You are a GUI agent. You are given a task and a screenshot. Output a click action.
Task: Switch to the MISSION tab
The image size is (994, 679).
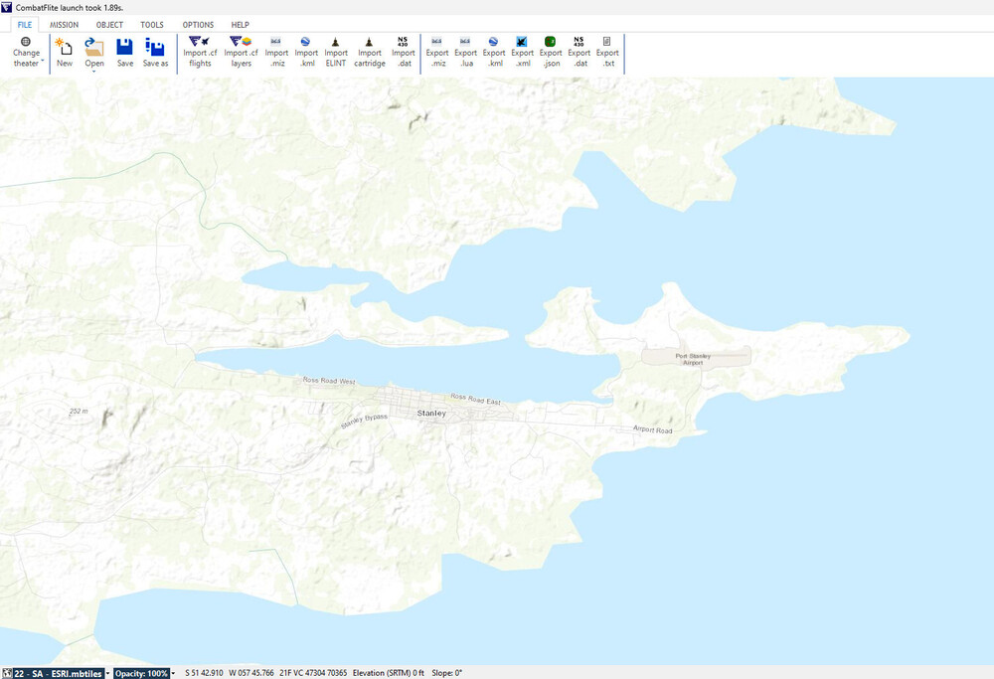(x=65, y=24)
